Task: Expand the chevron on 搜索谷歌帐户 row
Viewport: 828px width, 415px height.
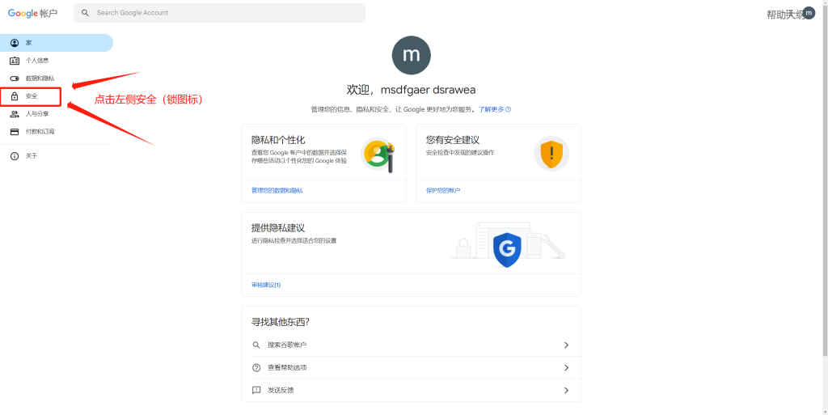Action: pos(566,345)
